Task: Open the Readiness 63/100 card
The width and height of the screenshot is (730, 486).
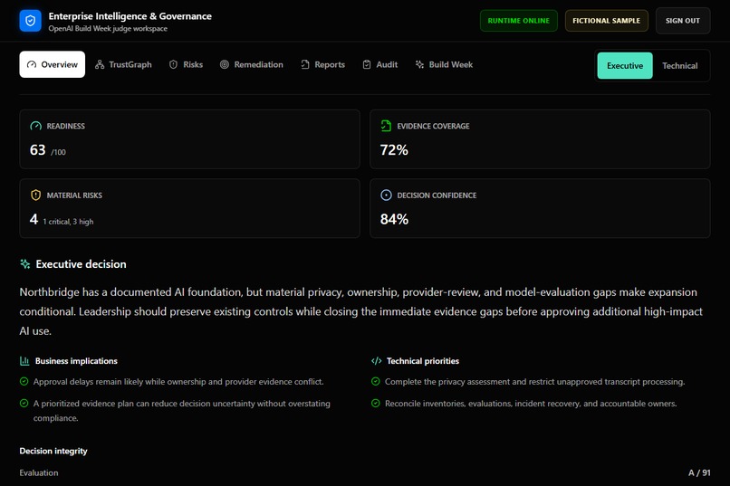Action: pyautogui.click(x=189, y=139)
